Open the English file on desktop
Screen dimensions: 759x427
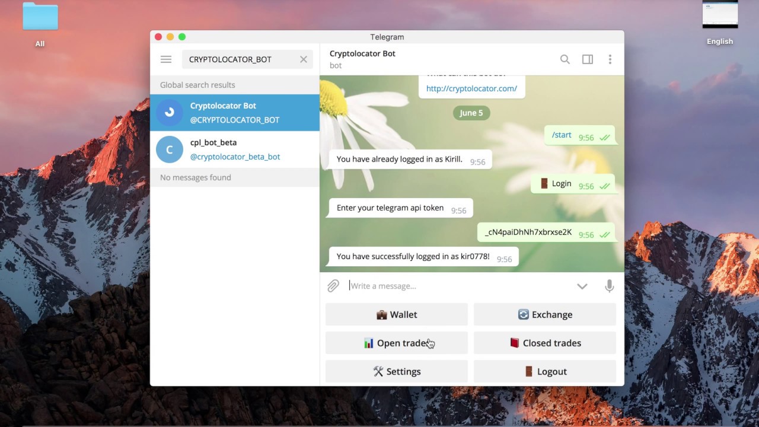coord(720,23)
